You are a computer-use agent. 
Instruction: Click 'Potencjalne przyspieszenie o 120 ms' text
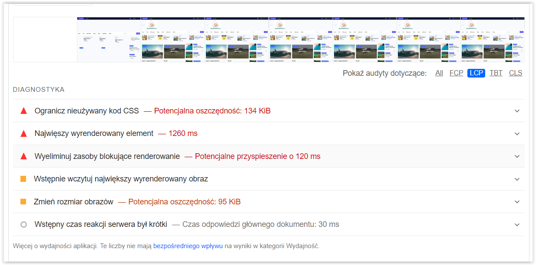coord(258,156)
